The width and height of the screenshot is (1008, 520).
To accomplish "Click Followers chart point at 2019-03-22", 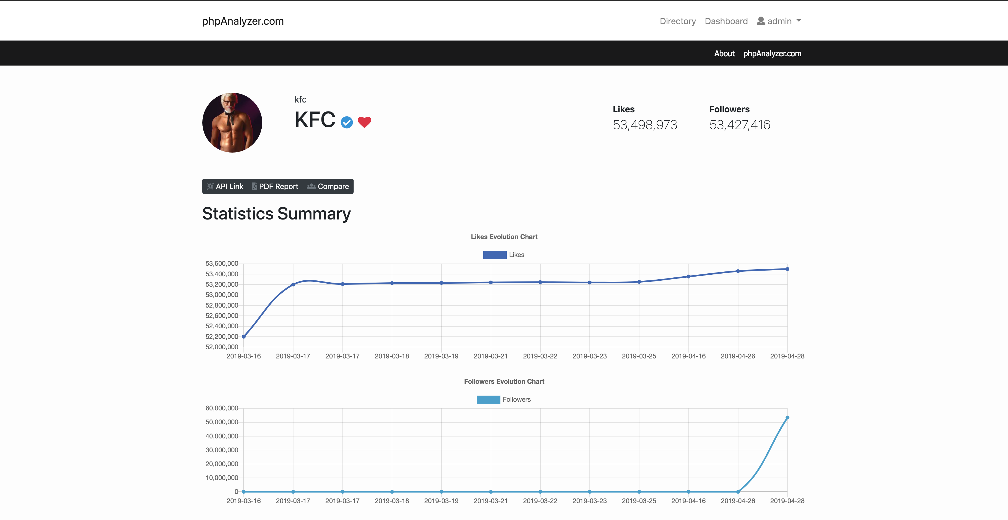I will (x=540, y=492).
